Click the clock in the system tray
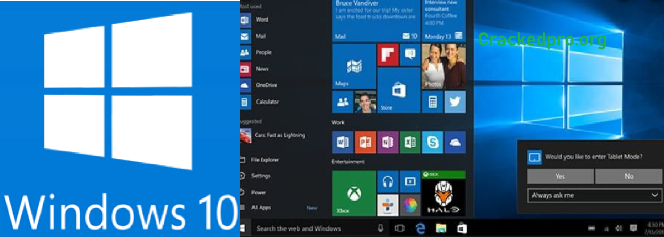664x237 pixels. coord(655,227)
